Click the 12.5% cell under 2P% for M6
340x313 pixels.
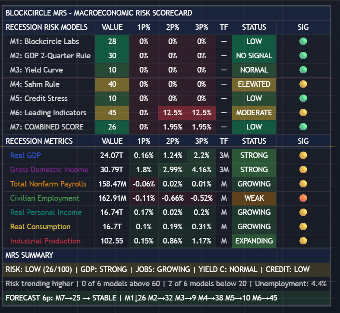pos(173,113)
